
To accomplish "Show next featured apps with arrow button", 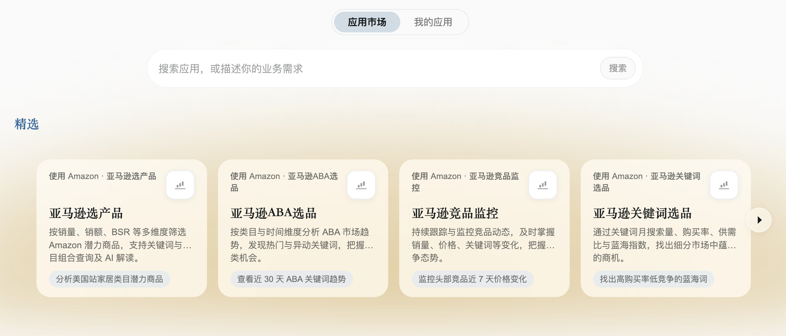I will pyautogui.click(x=759, y=220).
